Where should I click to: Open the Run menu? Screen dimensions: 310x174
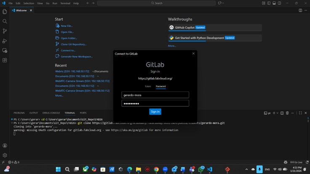[x=55, y=3]
